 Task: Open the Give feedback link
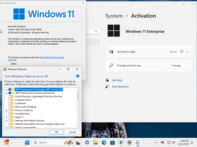pos(120,86)
